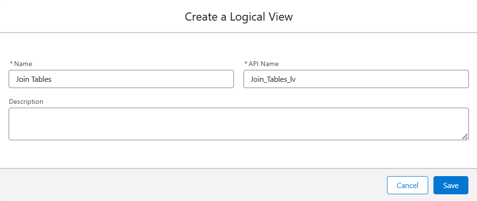Click inside the Description text area
Image resolution: width=477 pixels, height=201 pixels.
(x=238, y=124)
